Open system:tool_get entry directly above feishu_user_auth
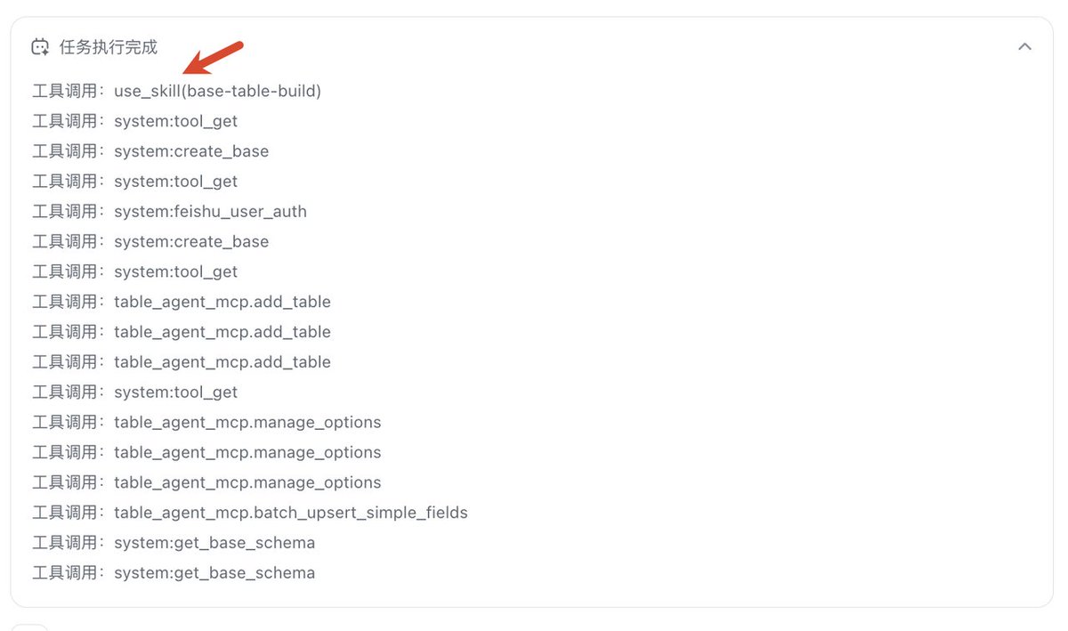Screen dimensions: 1068x631 (135, 182)
